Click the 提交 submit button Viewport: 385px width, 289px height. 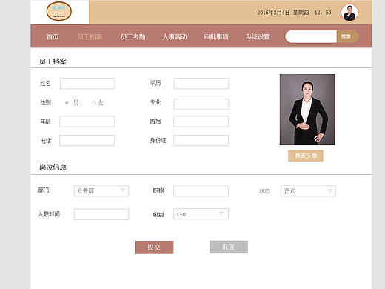click(x=155, y=248)
